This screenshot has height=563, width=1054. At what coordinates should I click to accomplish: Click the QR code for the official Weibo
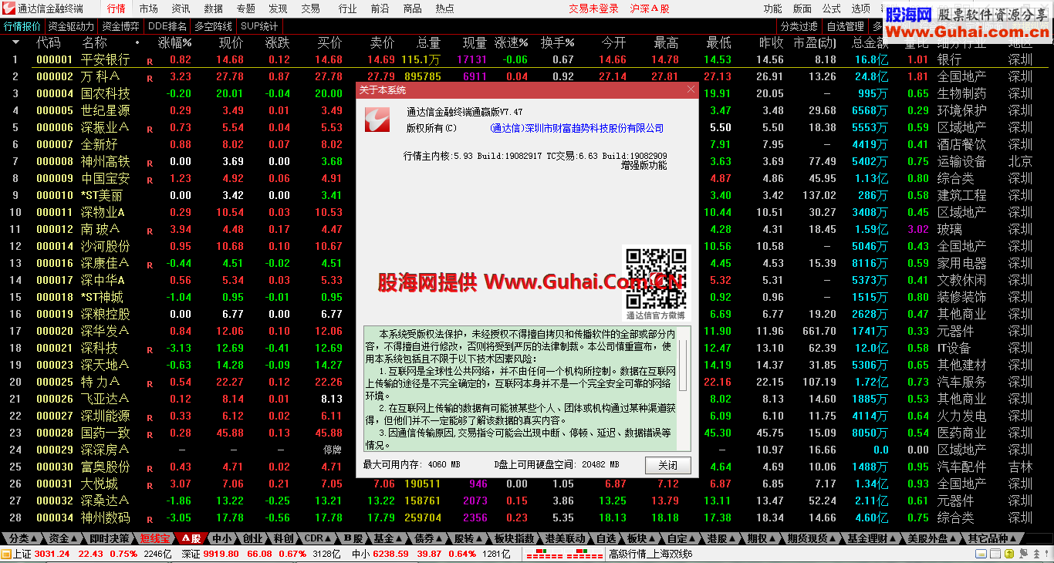[655, 278]
